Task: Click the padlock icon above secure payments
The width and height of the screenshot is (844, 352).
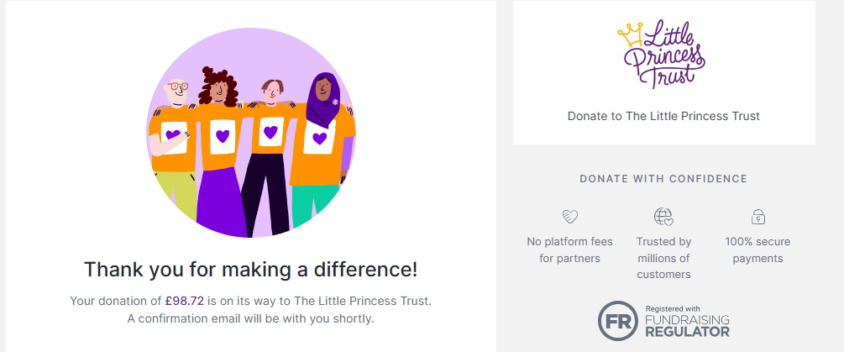Action: point(758,217)
